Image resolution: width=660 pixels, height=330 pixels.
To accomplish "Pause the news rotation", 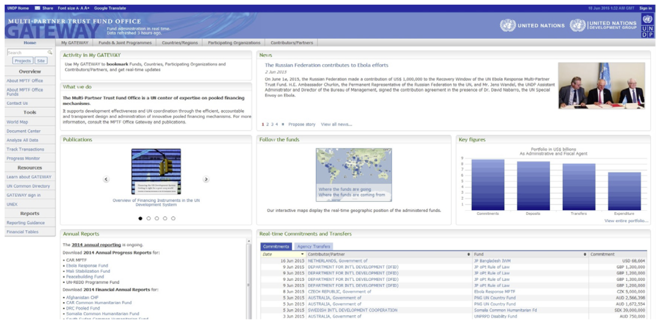I will 283,124.
